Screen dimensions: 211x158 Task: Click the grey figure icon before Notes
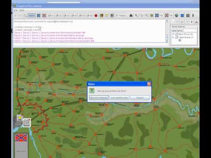pos(112,15)
